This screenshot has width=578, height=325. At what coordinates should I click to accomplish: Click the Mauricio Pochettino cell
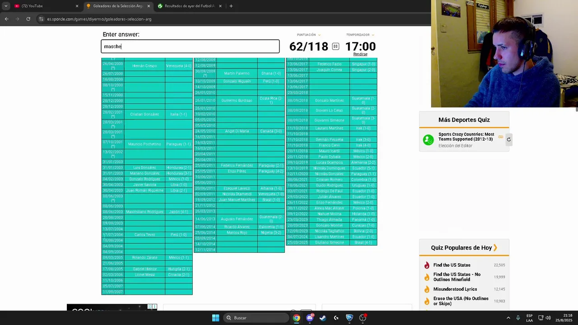pyautogui.click(x=144, y=144)
